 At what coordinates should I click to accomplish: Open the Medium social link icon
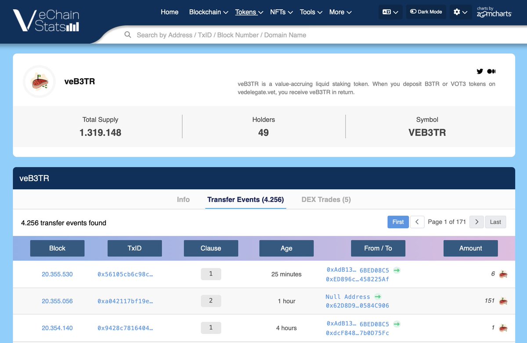click(x=492, y=71)
